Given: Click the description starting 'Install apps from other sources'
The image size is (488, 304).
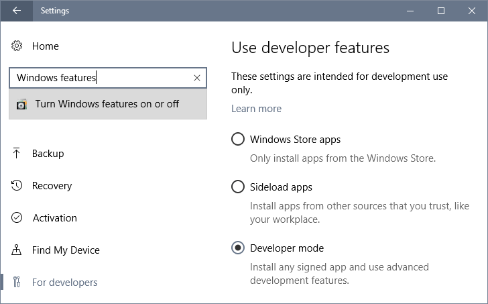Looking at the screenshot, I should (359, 213).
